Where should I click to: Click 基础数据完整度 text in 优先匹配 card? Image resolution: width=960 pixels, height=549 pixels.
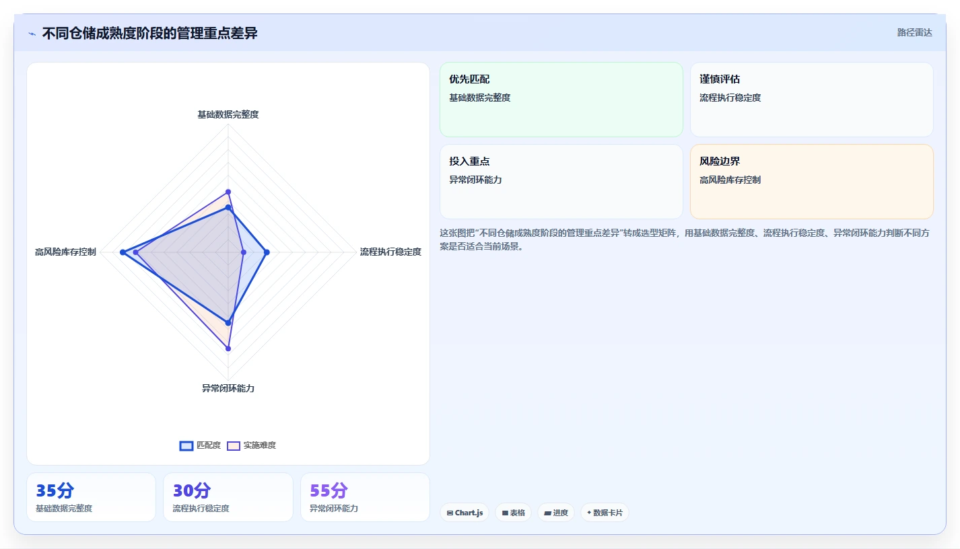(x=480, y=98)
